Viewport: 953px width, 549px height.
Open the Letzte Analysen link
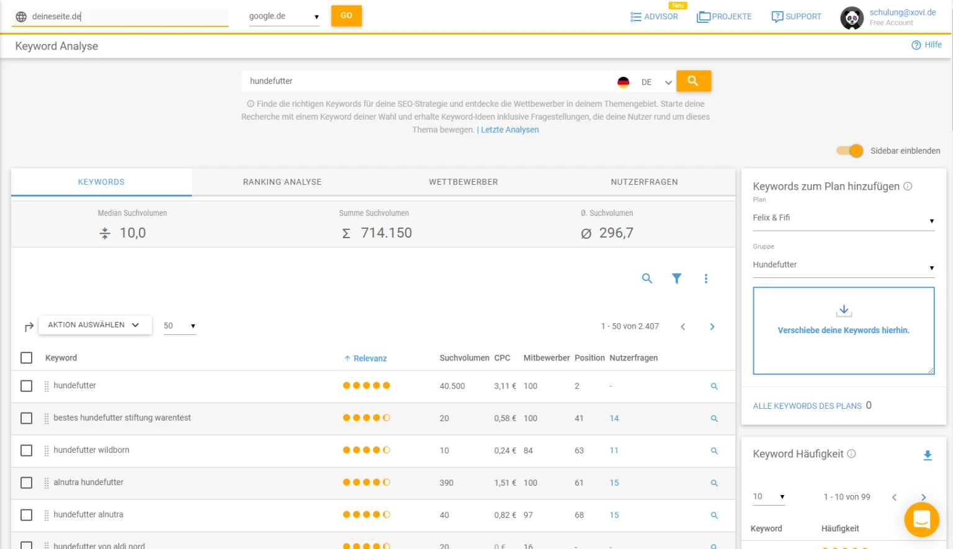point(509,130)
